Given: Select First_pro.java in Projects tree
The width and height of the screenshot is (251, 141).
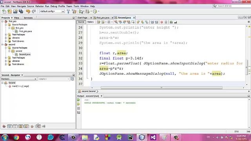Looking at the screenshot, I should click(25, 31).
